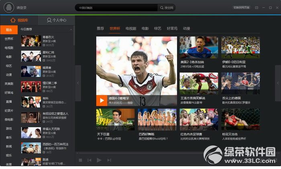
Task: Expand the right side panel arrow
Action: coord(278,83)
